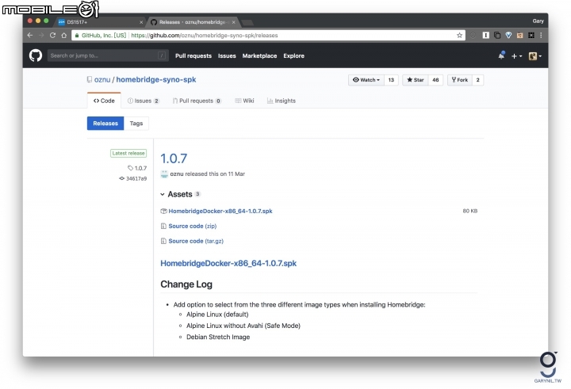Click the GitHub secure lock icon in address bar

(77, 36)
